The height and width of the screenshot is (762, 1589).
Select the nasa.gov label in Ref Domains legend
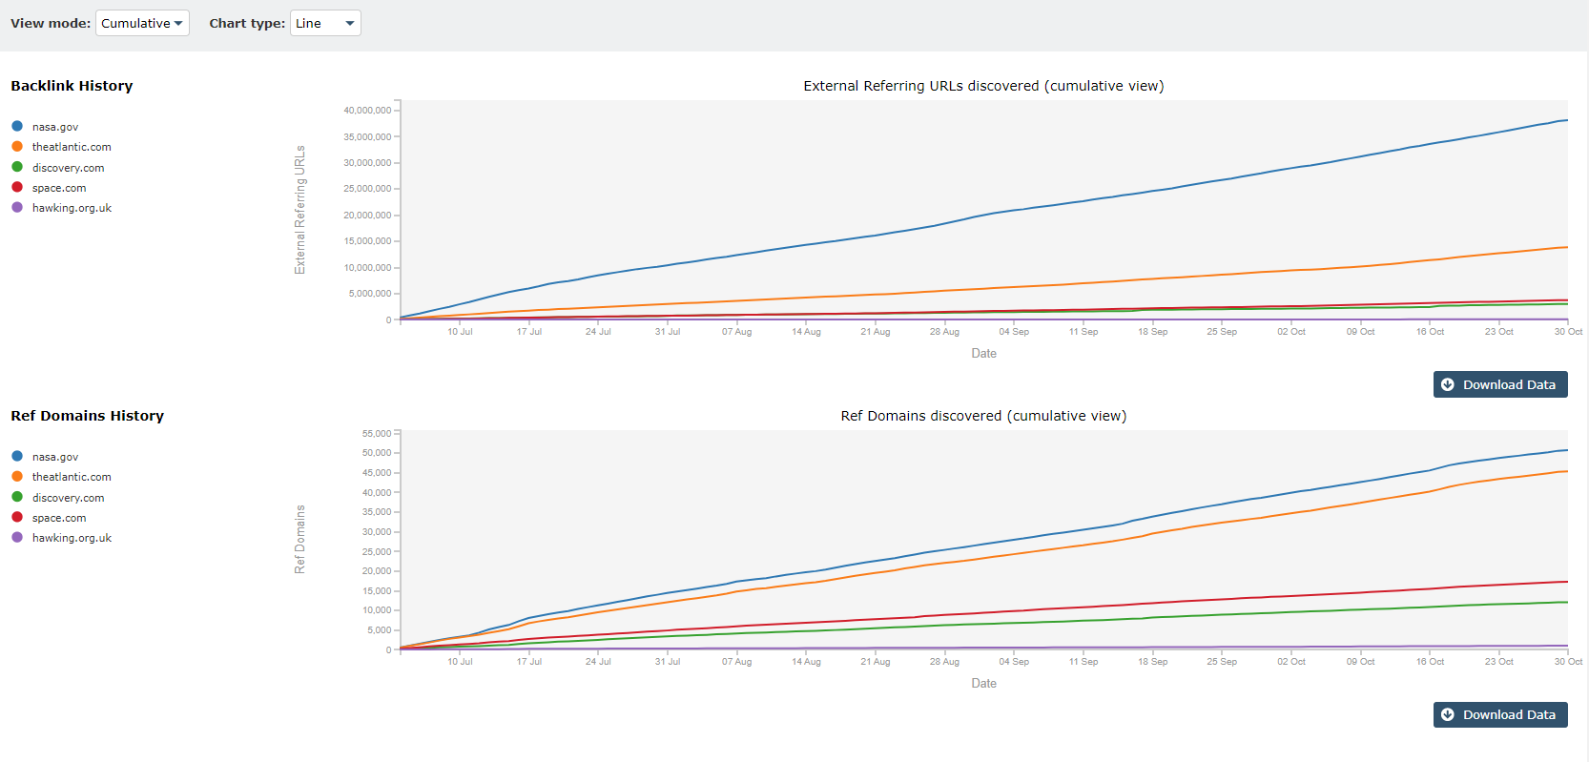[55, 457]
